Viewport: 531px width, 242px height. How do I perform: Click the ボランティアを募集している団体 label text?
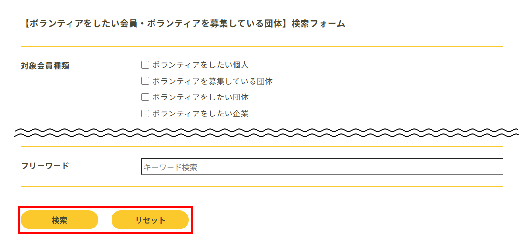point(212,81)
